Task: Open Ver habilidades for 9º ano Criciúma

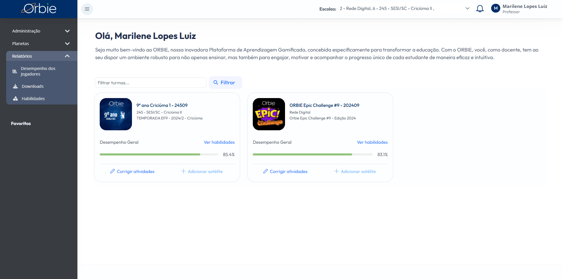Action: (219, 142)
